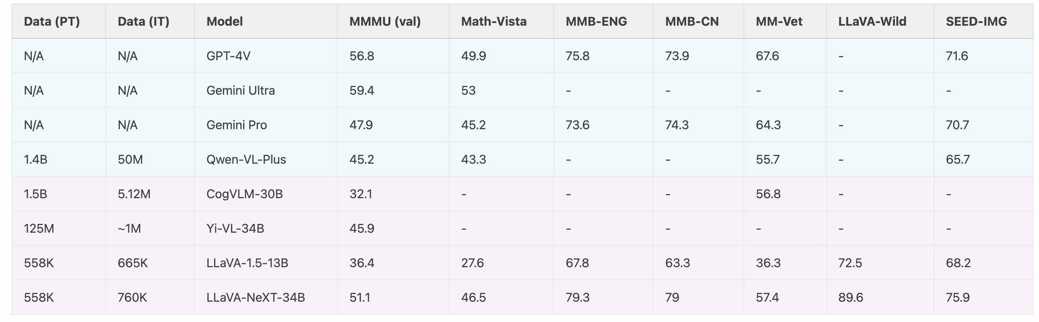Screen dimensions: 1039x322
Task: Select the SEED-IMG column header
Action: click(976, 21)
